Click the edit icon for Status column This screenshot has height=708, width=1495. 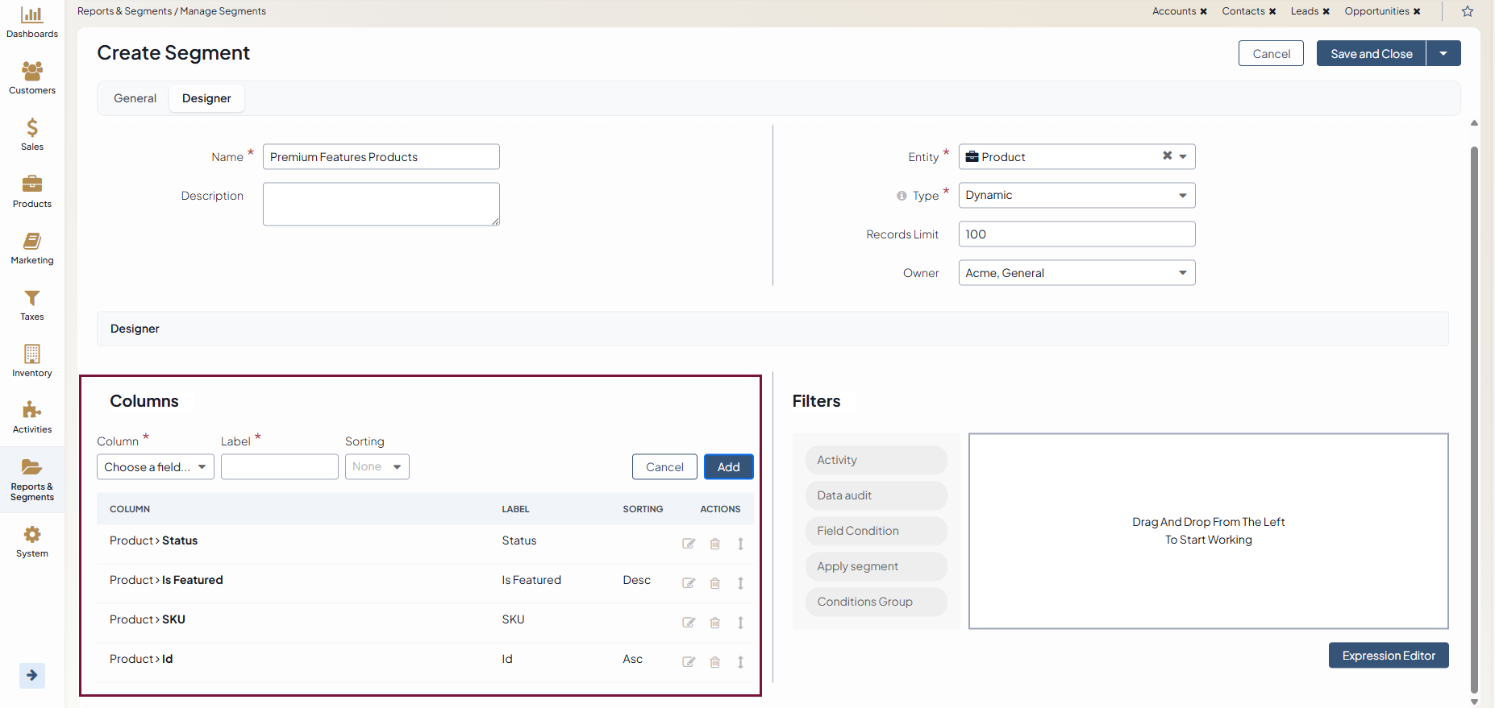click(689, 544)
